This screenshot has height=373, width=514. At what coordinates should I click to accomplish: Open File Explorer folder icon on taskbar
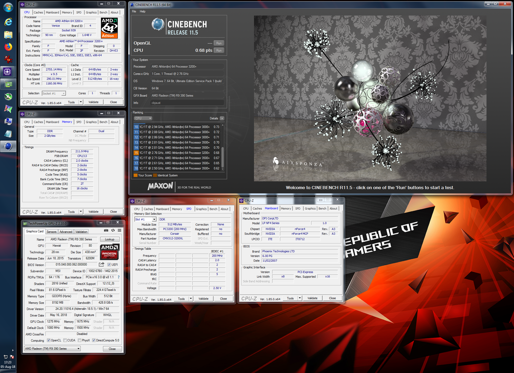point(8,34)
